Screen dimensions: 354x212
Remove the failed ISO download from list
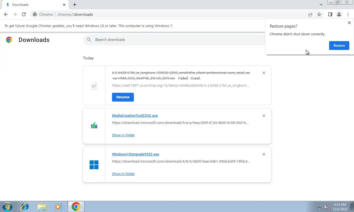(x=264, y=73)
